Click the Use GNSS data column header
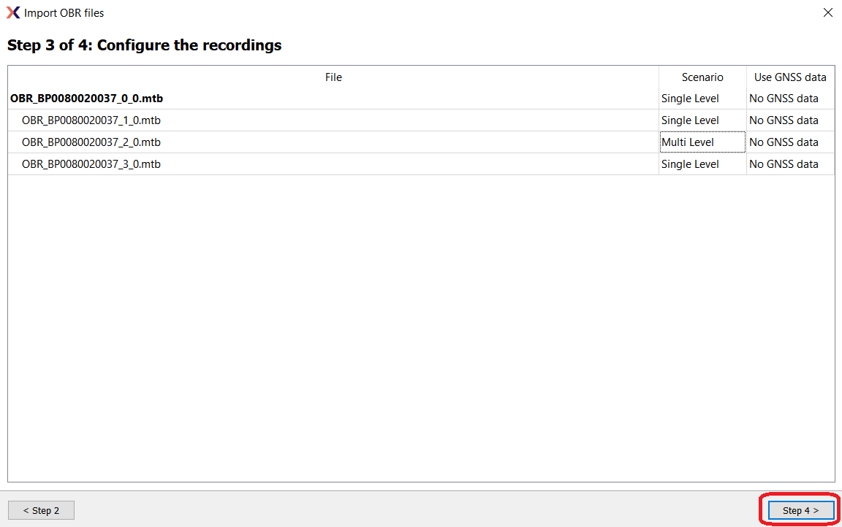 [x=789, y=77]
